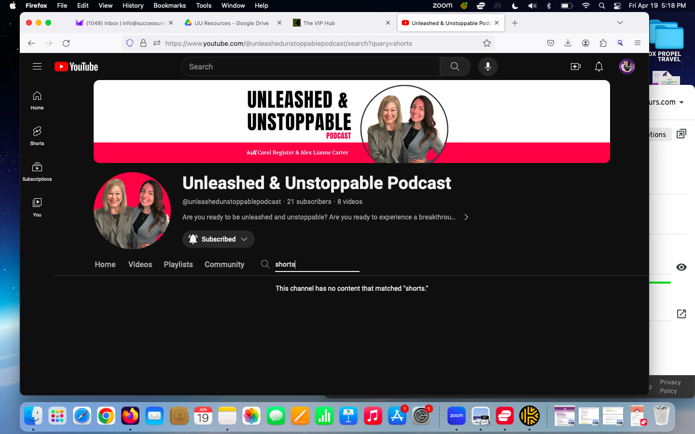Viewport: 695px width, 434px height.
Task: Open Firefox list all tabs dropdown
Action: 620,23
